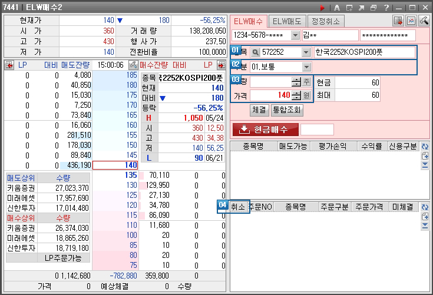
Task: Select ask price 145 in the order book
Action: pyautogui.click(x=115, y=155)
